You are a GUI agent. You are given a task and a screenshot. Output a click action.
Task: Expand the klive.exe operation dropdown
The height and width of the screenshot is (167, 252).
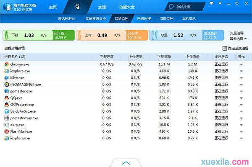(x=241, y=78)
